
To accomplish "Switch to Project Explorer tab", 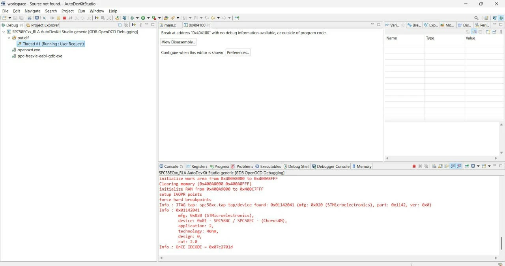I will [x=42, y=25].
